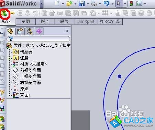This screenshot has height=130, width=155.
Task: Click the greyed Boundary Boss/Base icon
Action: [x=35, y=13]
